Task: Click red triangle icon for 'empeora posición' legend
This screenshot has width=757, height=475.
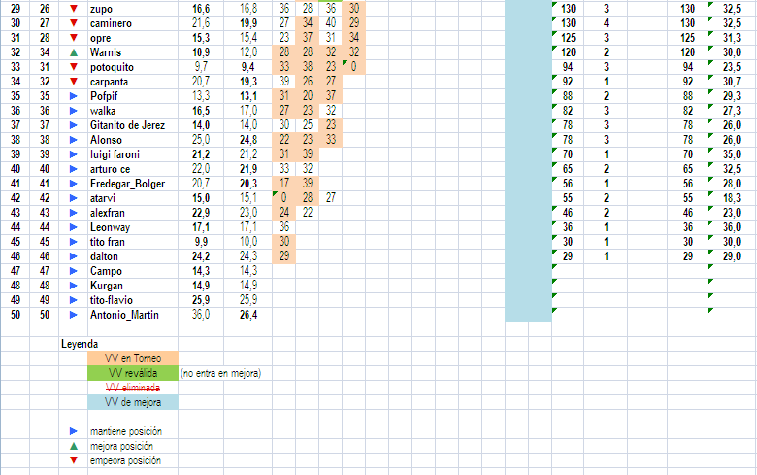Action: pos(73,460)
